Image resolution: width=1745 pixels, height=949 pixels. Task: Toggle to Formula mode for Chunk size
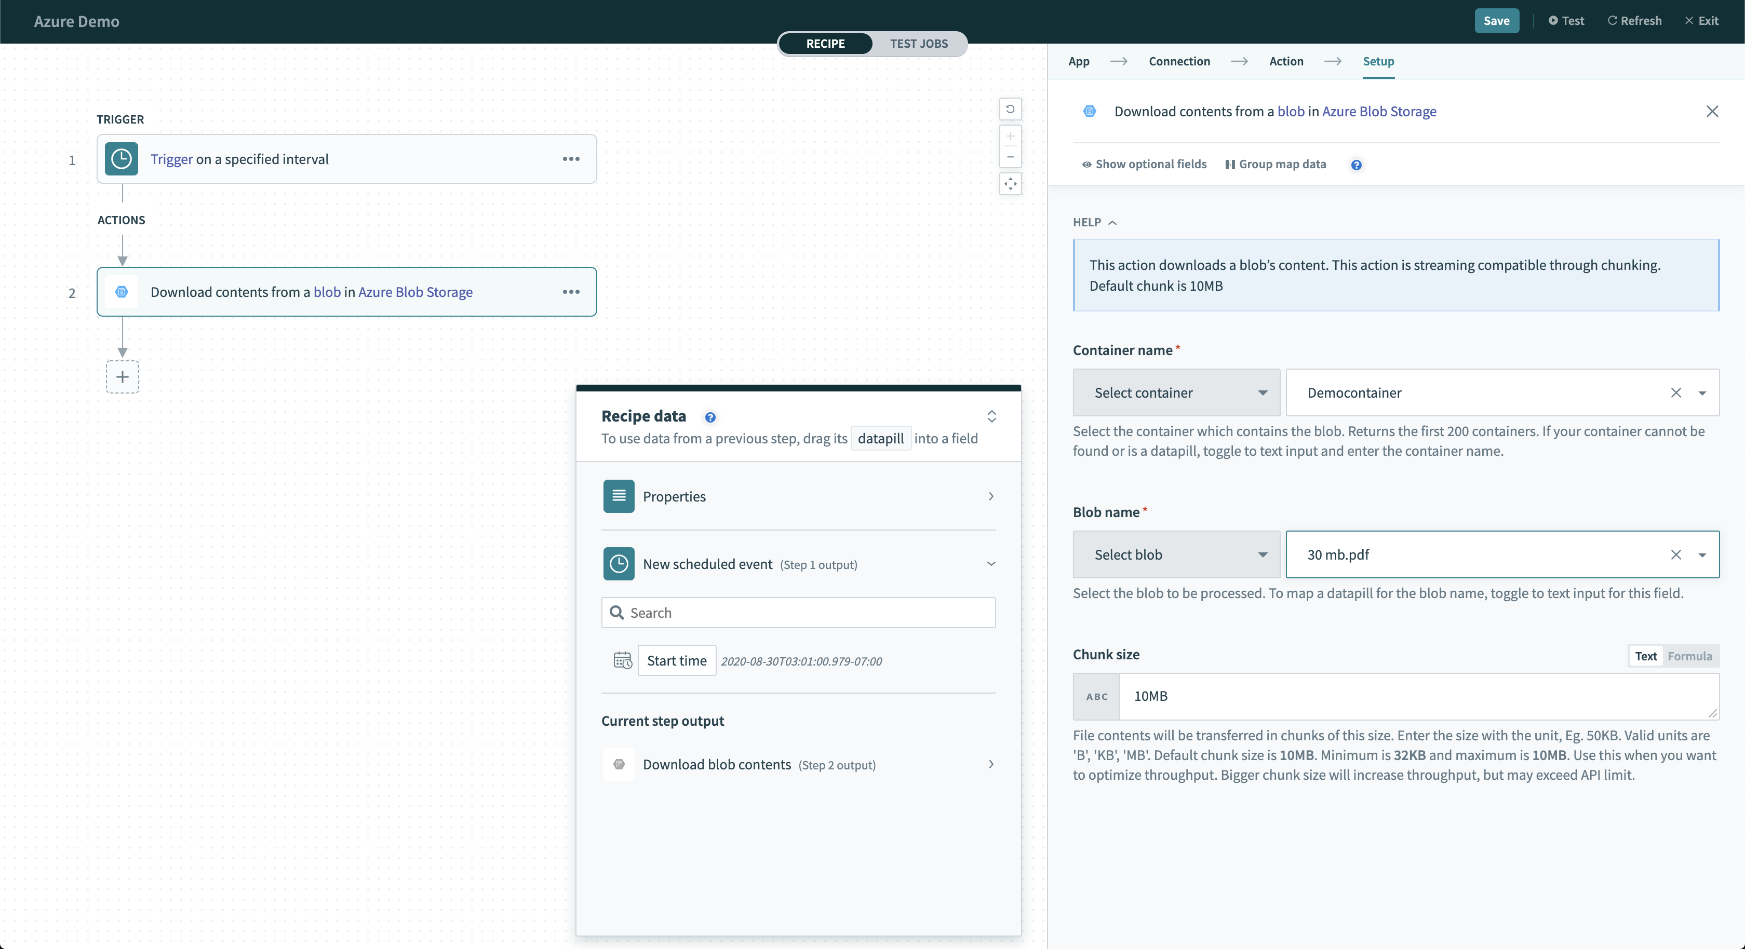coord(1690,656)
